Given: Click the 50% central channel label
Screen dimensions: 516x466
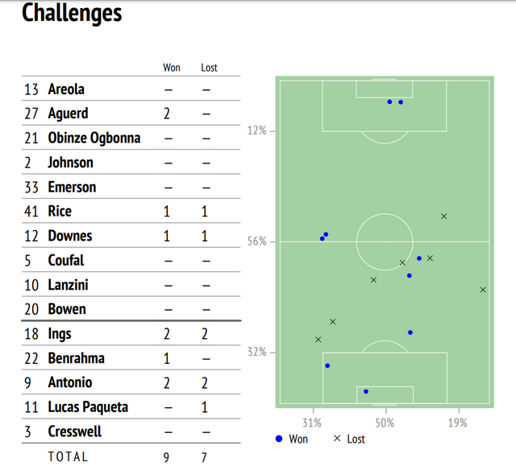Looking at the screenshot, I should 385,423.
